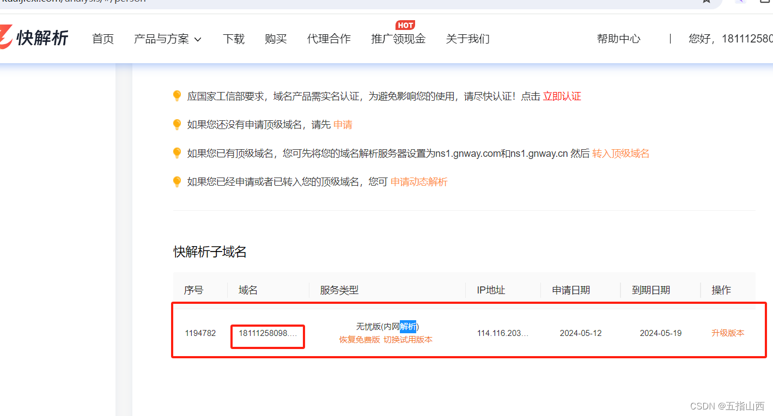The height and width of the screenshot is (416, 773).
Task: Click the 申请动态解析 link
Action: 419,182
